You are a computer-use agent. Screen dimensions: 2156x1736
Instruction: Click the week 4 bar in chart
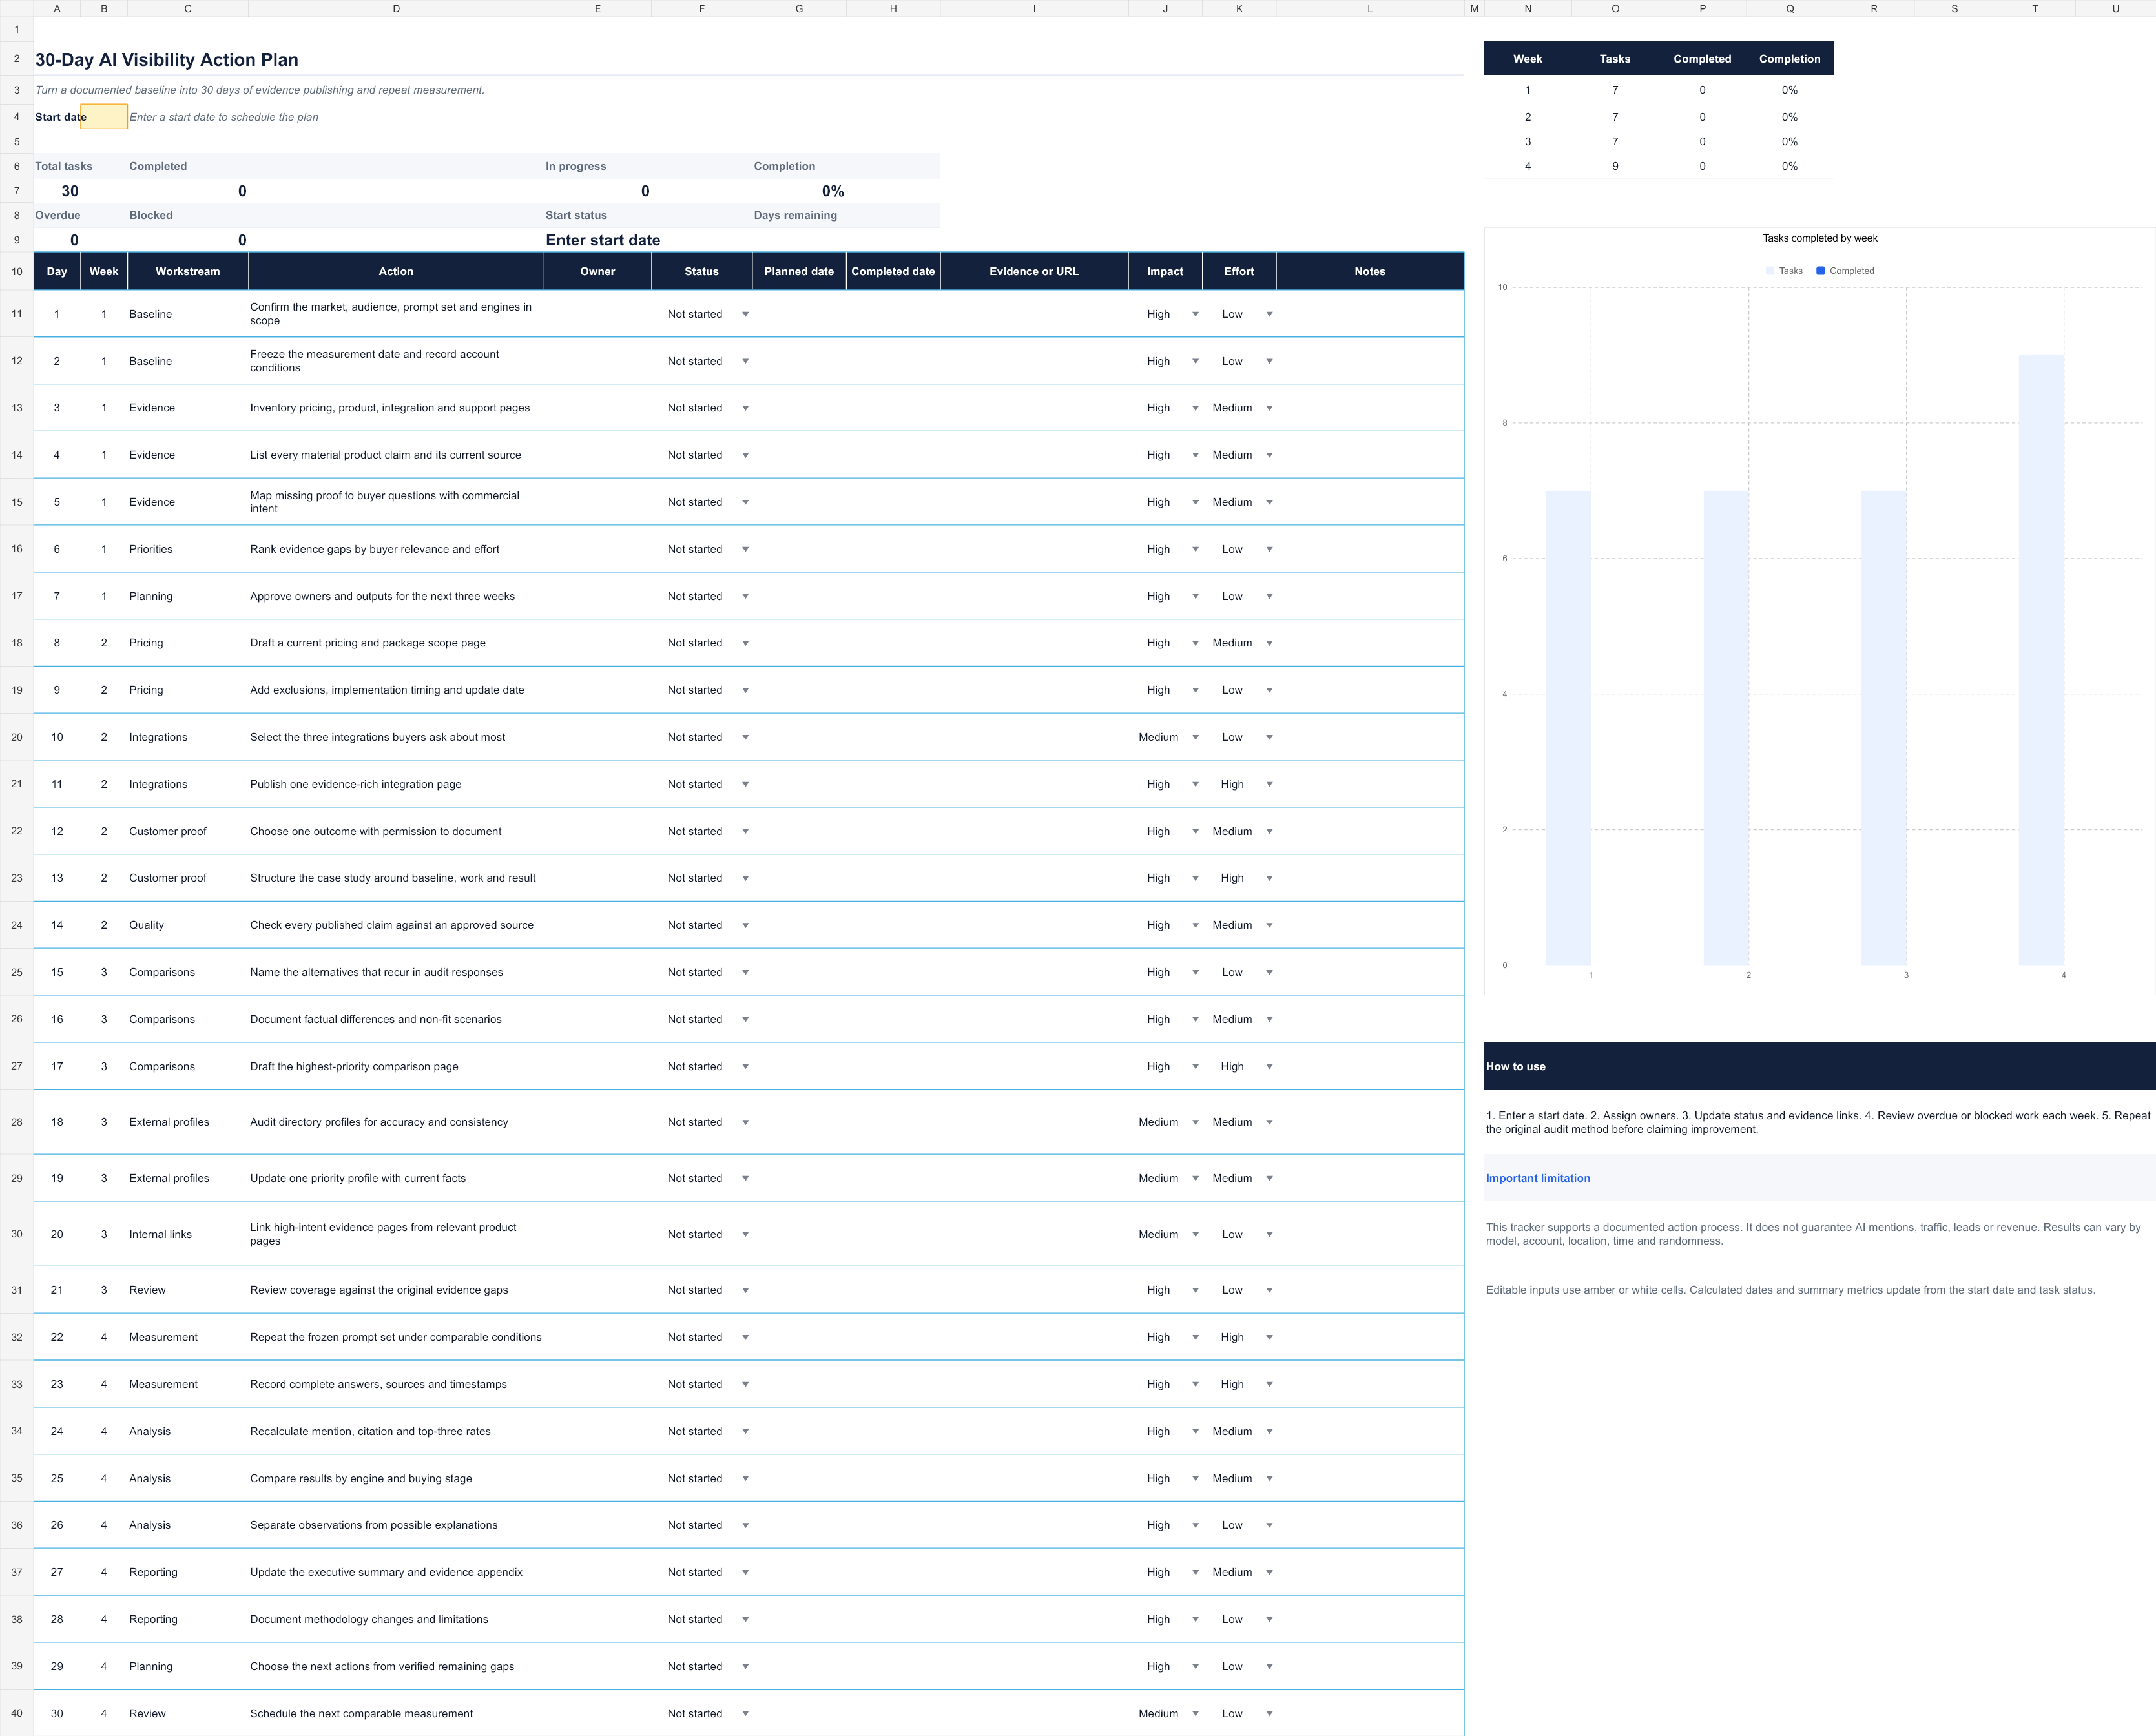pos(2041,660)
